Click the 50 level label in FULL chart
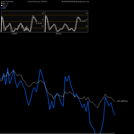This screenshot has width=134, height=134. point(87,20)
